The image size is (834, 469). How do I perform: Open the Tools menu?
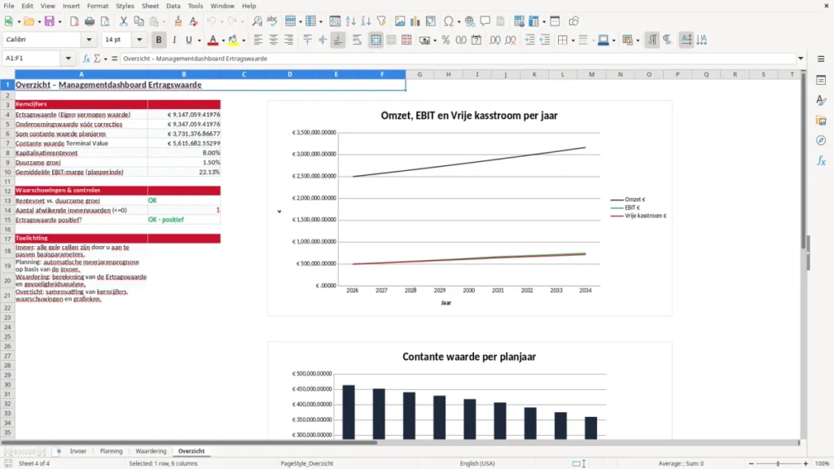pyautogui.click(x=195, y=6)
